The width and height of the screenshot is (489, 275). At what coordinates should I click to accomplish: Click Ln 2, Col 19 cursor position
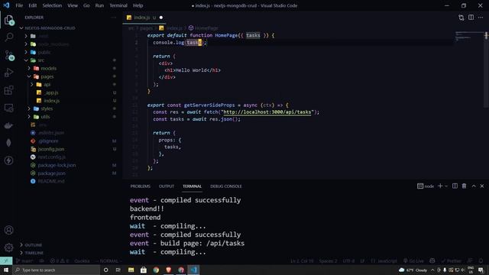[x=302, y=261]
